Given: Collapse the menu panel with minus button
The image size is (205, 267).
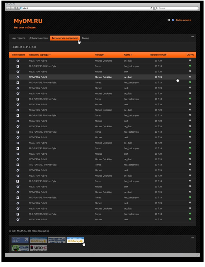Looking at the screenshot, I should tap(192, 37).
